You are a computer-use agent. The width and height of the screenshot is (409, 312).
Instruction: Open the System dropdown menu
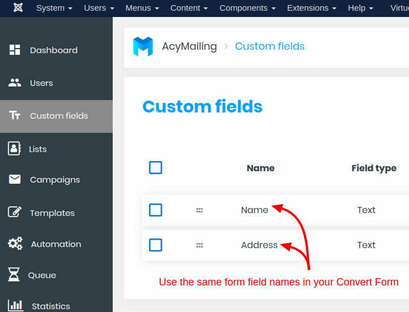(x=54, y=8)
